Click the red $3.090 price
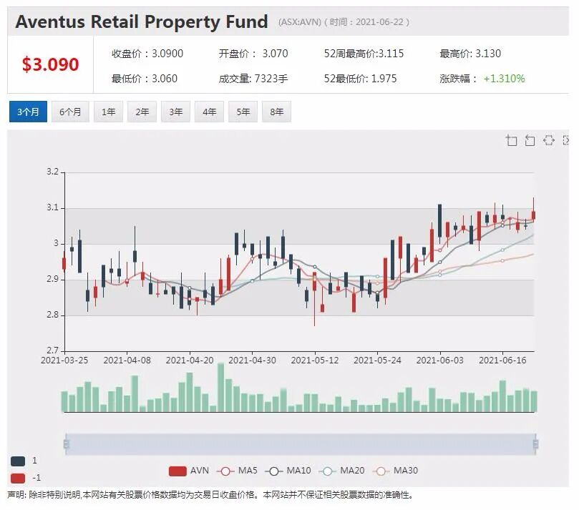 [x=50, y=64]
